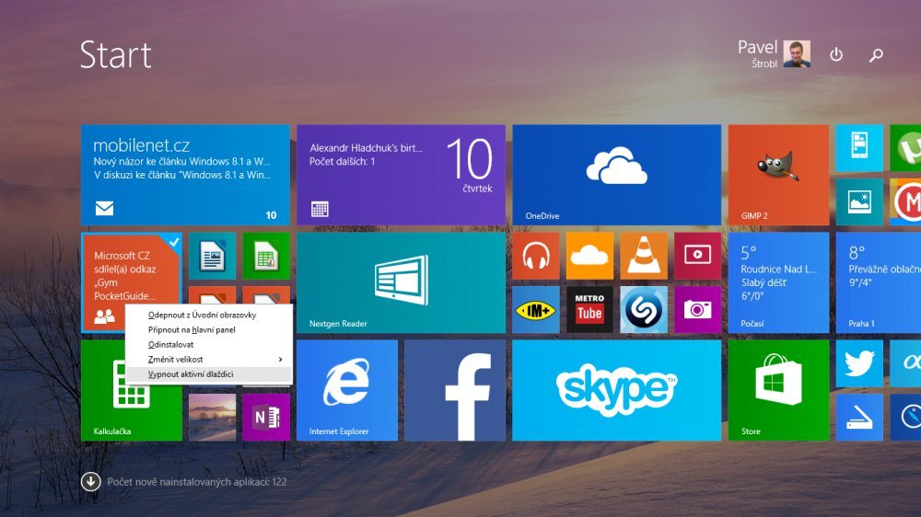
Task: Open the OneDrive tile
Action: pos(616,175)
